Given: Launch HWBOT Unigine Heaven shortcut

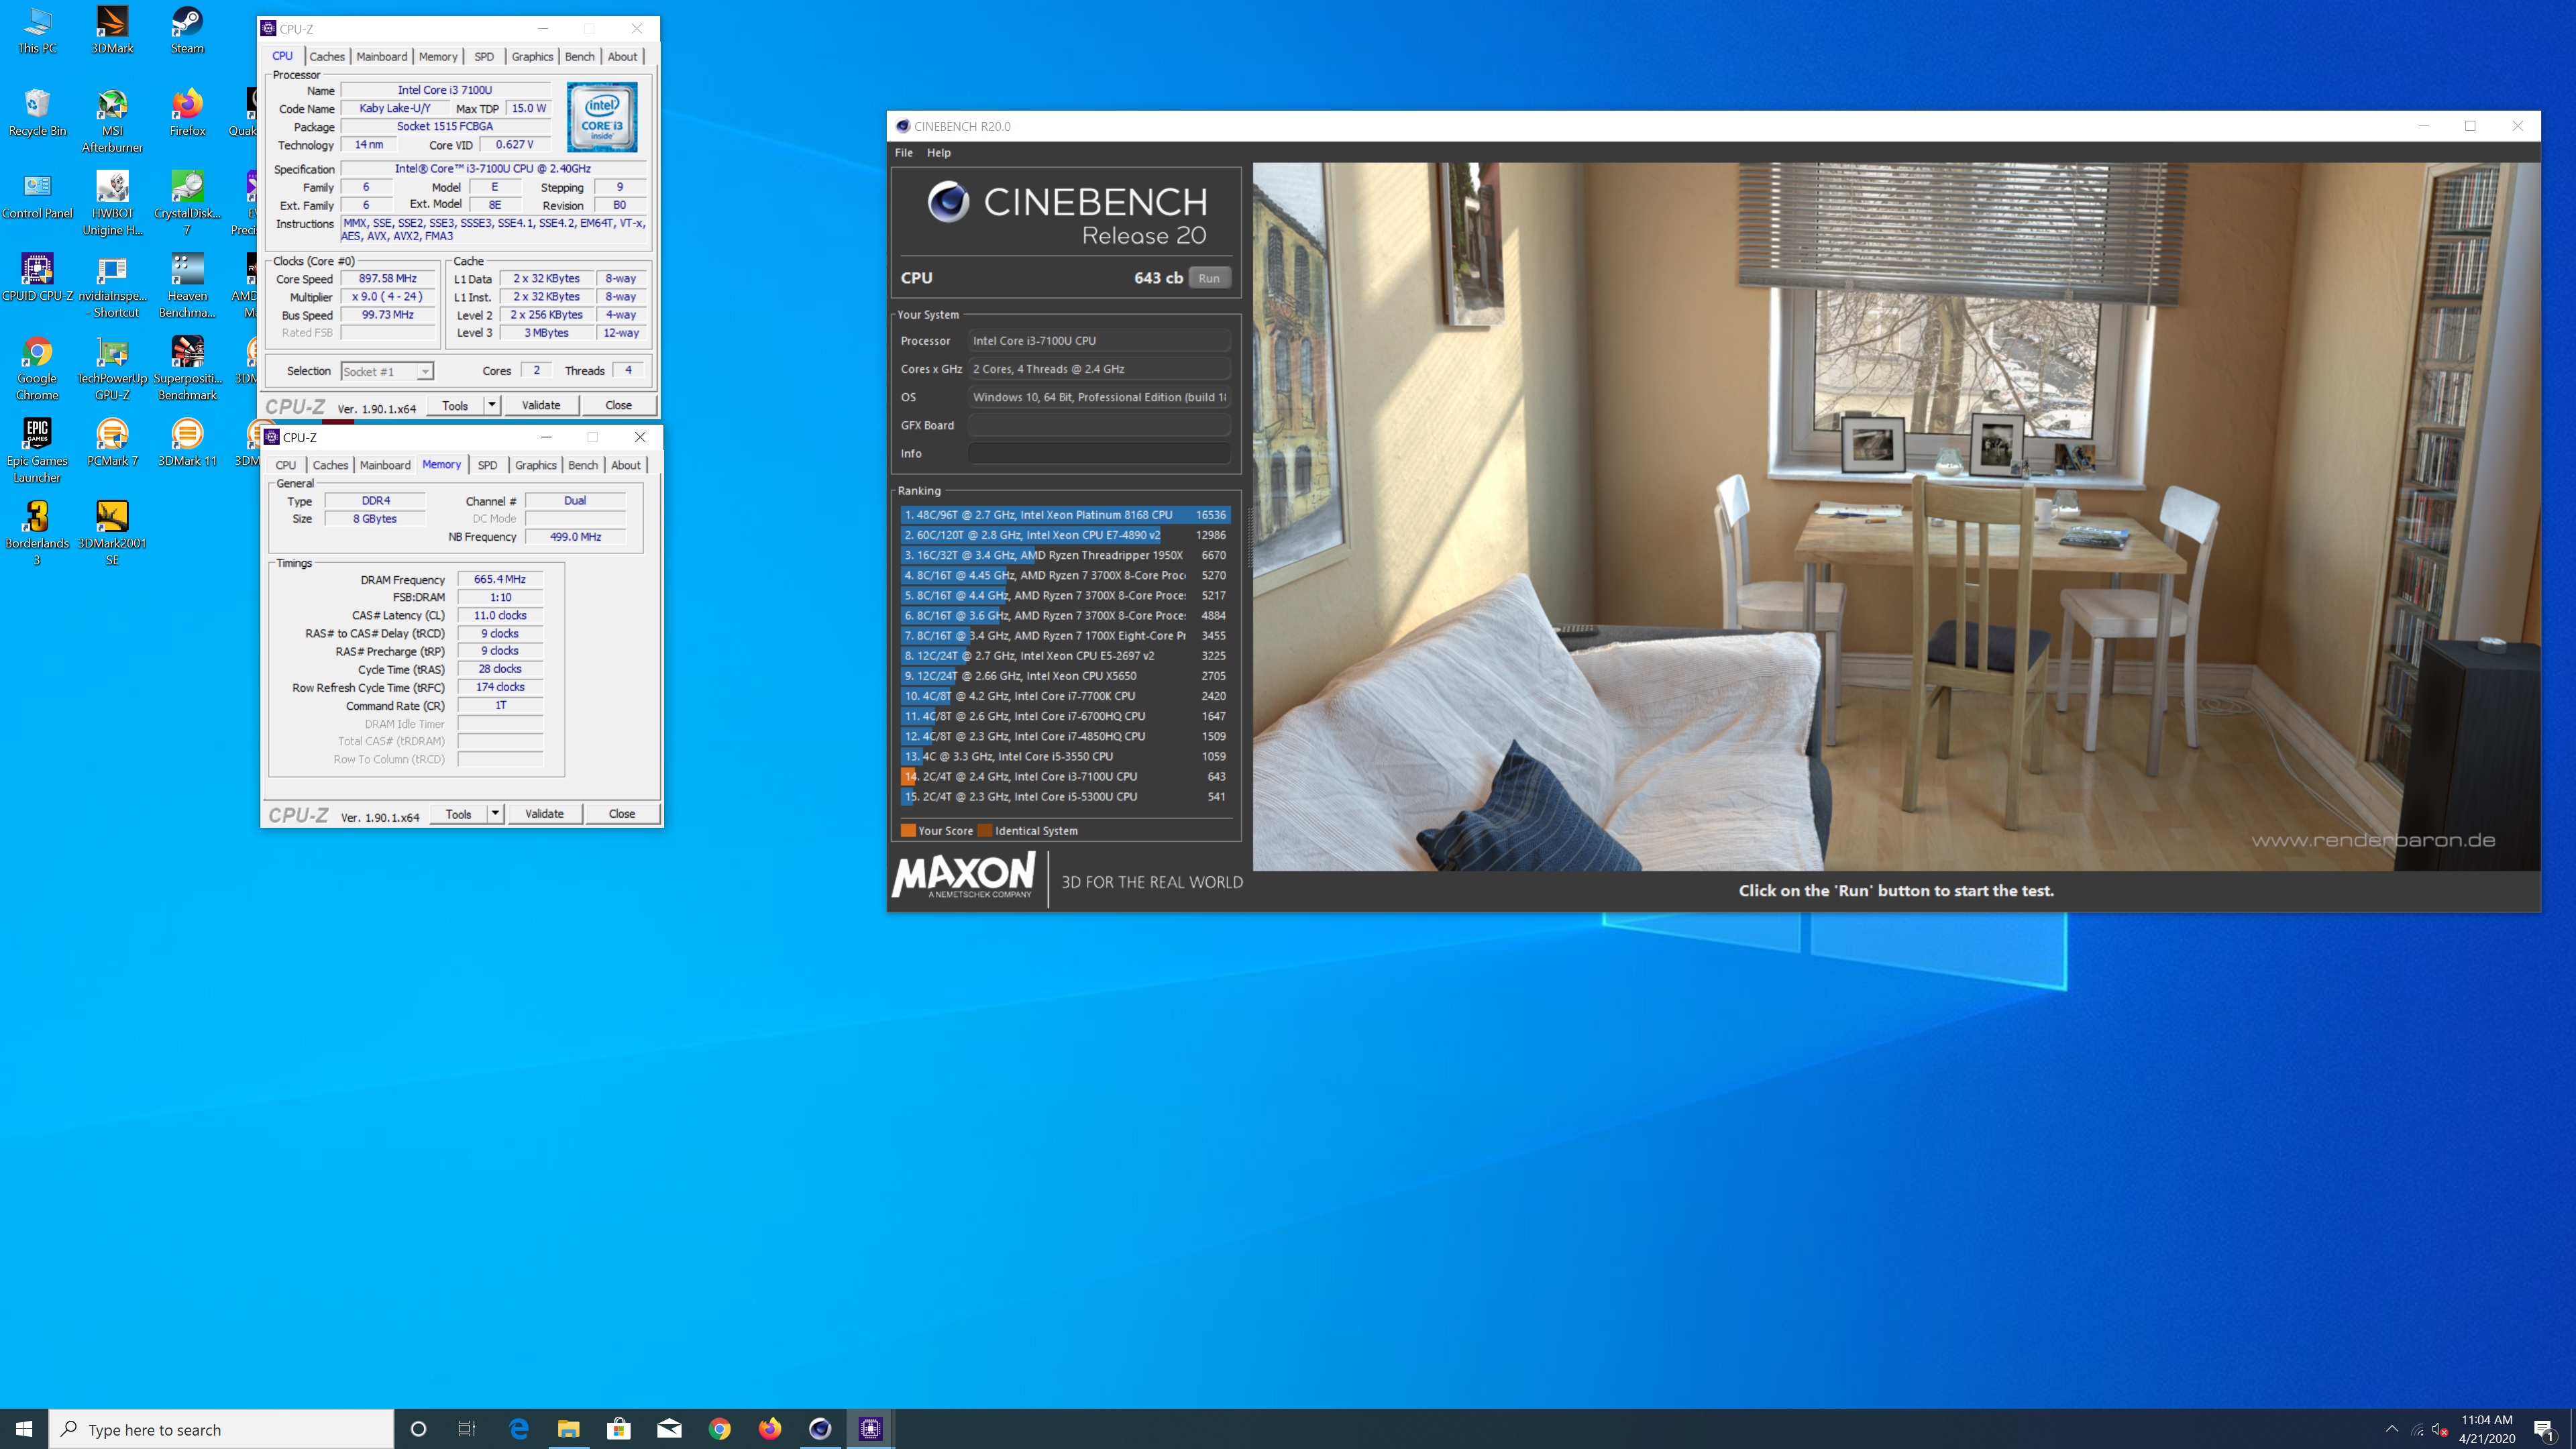Looking at the screenshot, I should point(112,203).
